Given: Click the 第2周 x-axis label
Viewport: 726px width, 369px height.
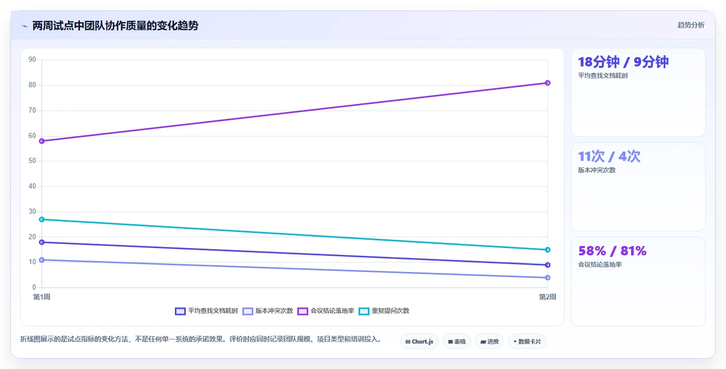Looking at the screenshot, I should pos(547,297).
